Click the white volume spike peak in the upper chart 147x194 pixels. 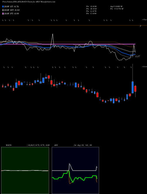[x=53, y=34]
